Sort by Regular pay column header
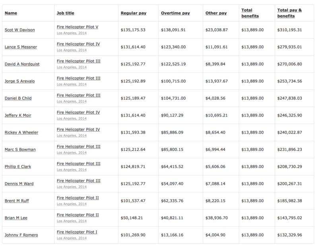This screenshot has height=249, width=318. [x=133, y=13]
